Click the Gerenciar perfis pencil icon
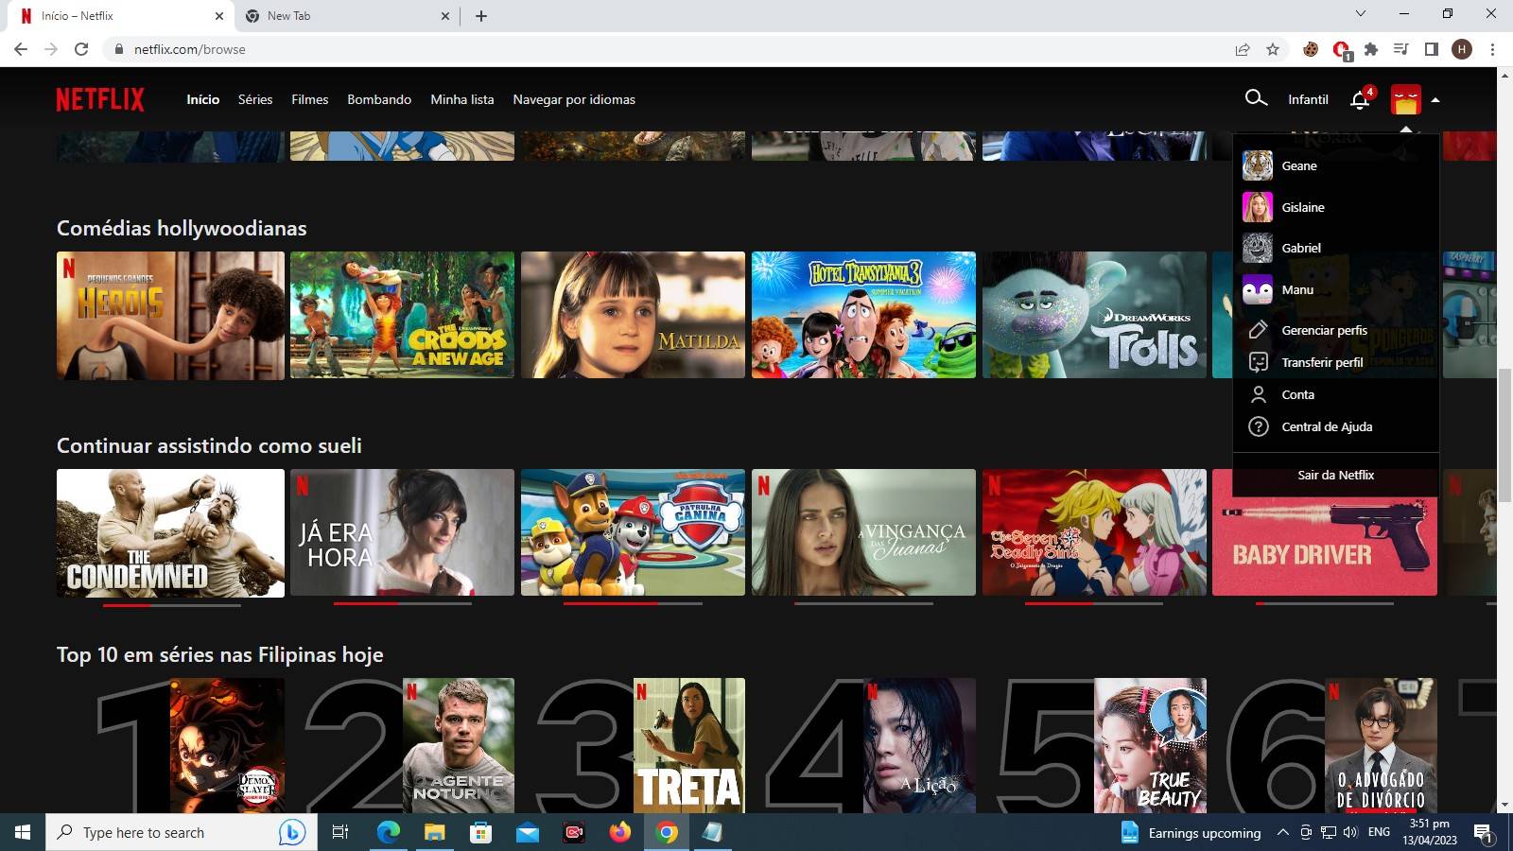 pyautogui.click(x=1258, y=330)
